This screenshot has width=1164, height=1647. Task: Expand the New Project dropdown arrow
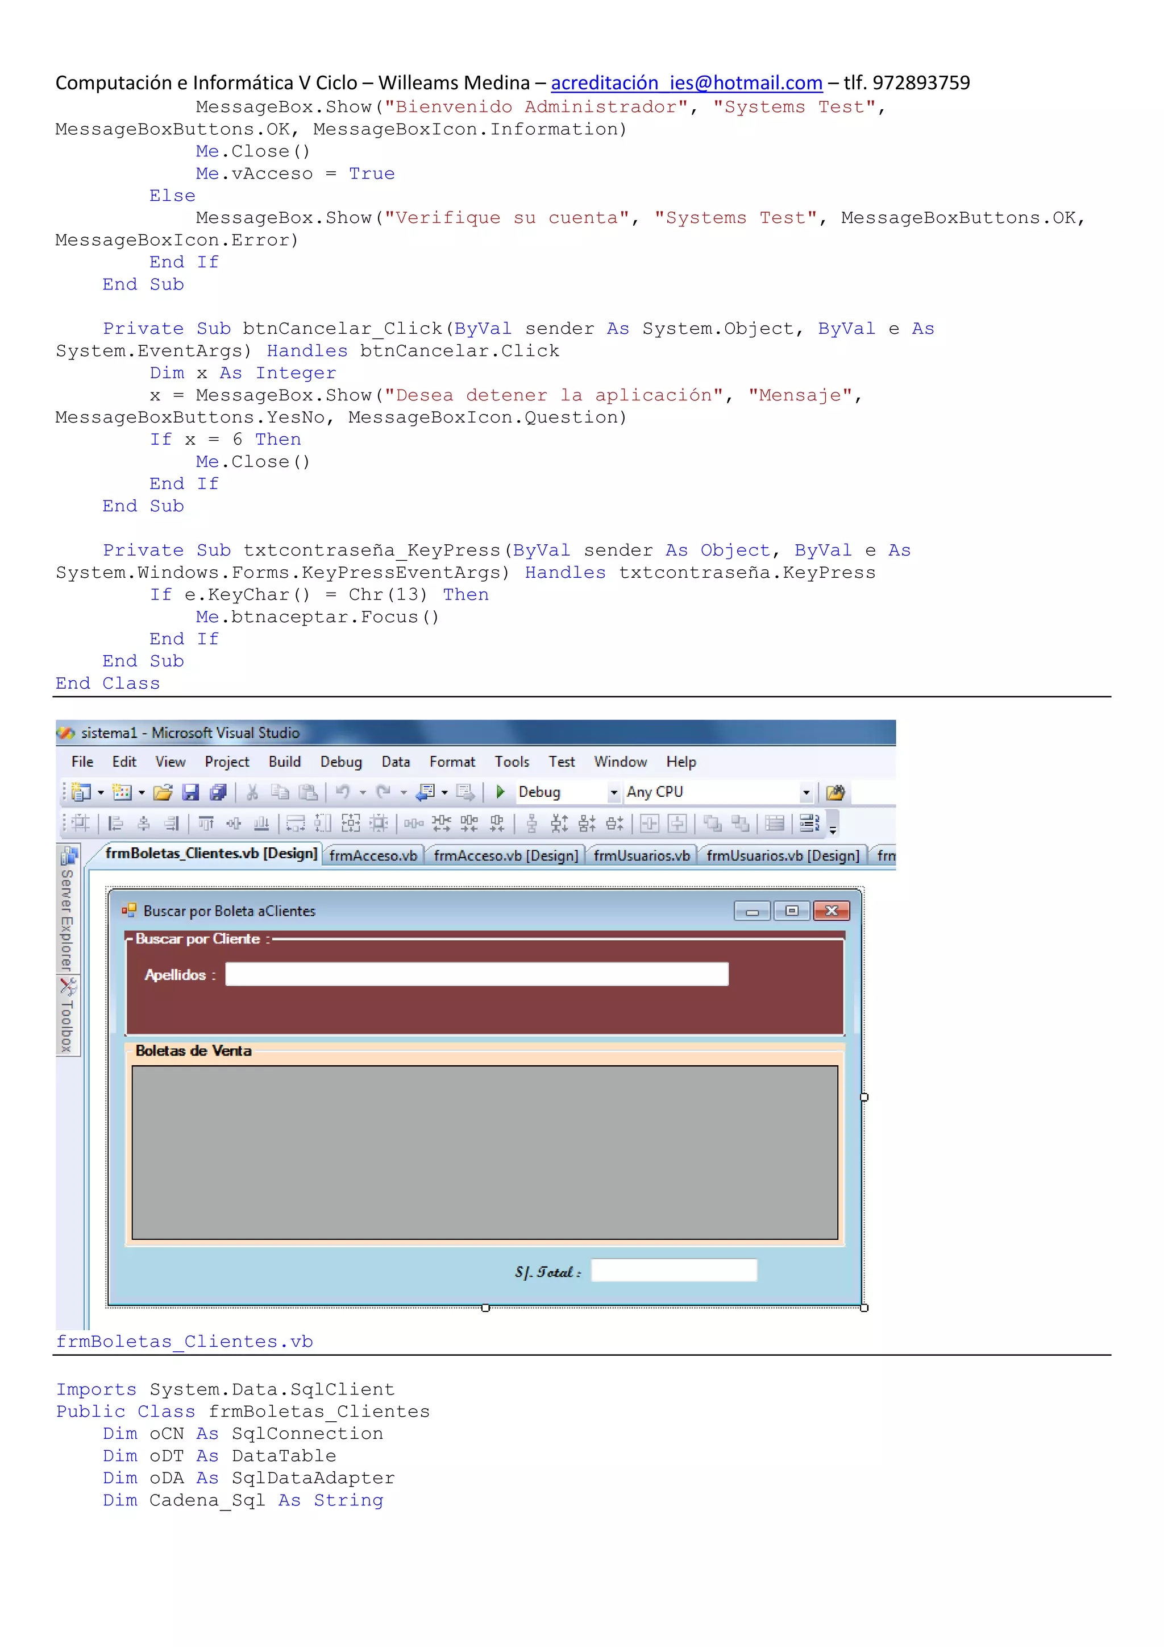pyautogui.click(x=101, y=793)
